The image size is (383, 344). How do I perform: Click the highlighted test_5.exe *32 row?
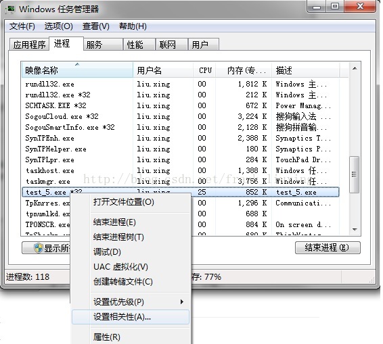[x=180, y=192]
